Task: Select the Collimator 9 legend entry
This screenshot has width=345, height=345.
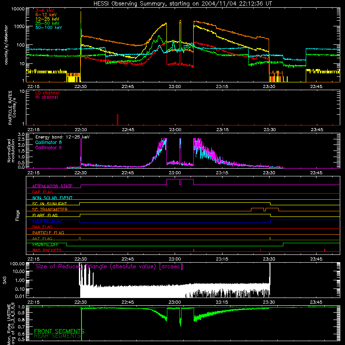Action: (48, 147)
